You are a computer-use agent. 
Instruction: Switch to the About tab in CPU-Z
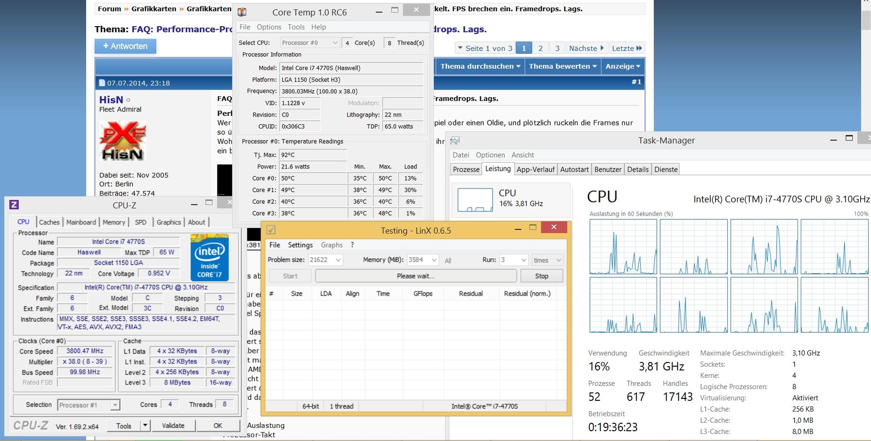point(196,222)
